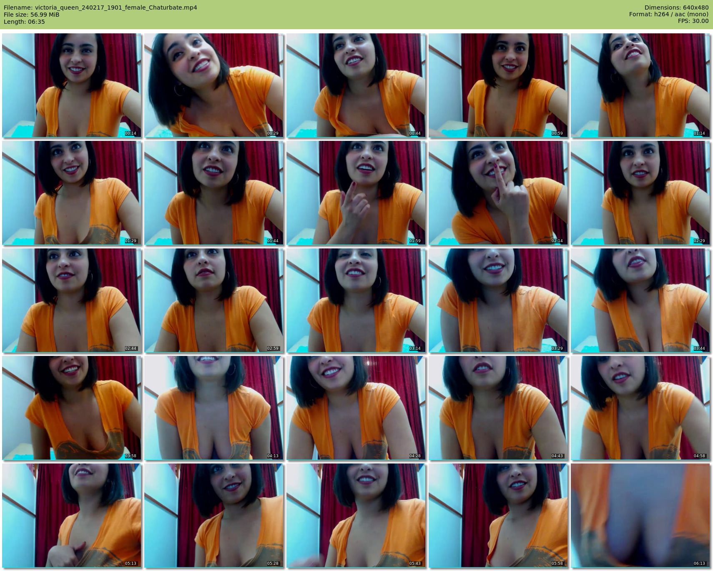The width and height of the screenshot is (713, 571).
Task: Click the Length 06:35 text
Action: point(24,22)
